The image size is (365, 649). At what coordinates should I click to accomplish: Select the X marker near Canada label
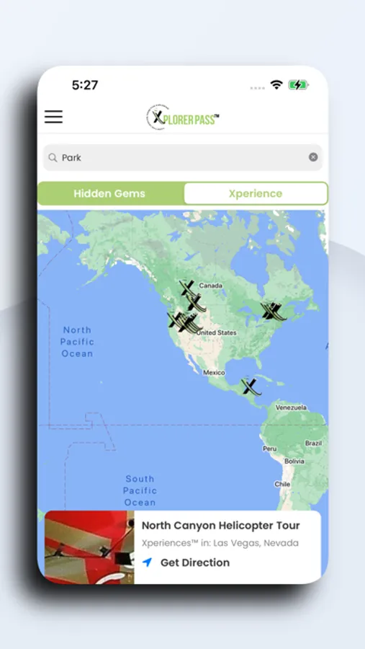(x=187, y=287)
